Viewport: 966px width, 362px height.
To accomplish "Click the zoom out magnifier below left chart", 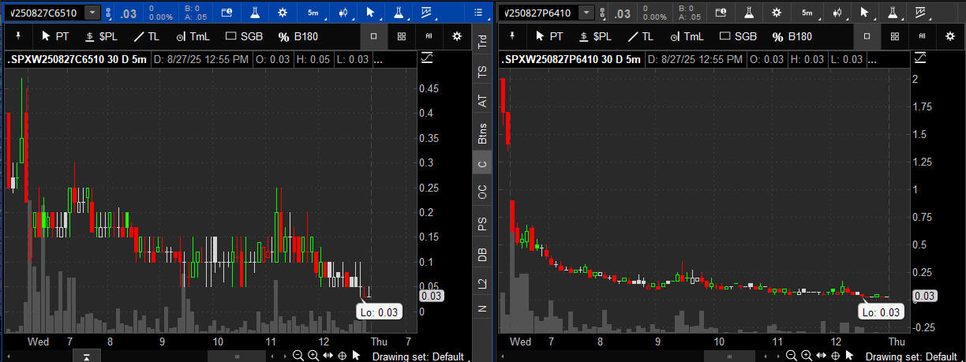I will click(x=298, y=356).
